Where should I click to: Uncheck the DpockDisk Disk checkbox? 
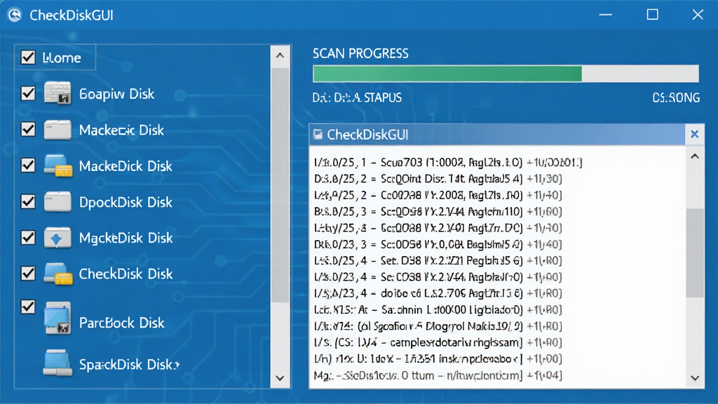pos(28,201)
